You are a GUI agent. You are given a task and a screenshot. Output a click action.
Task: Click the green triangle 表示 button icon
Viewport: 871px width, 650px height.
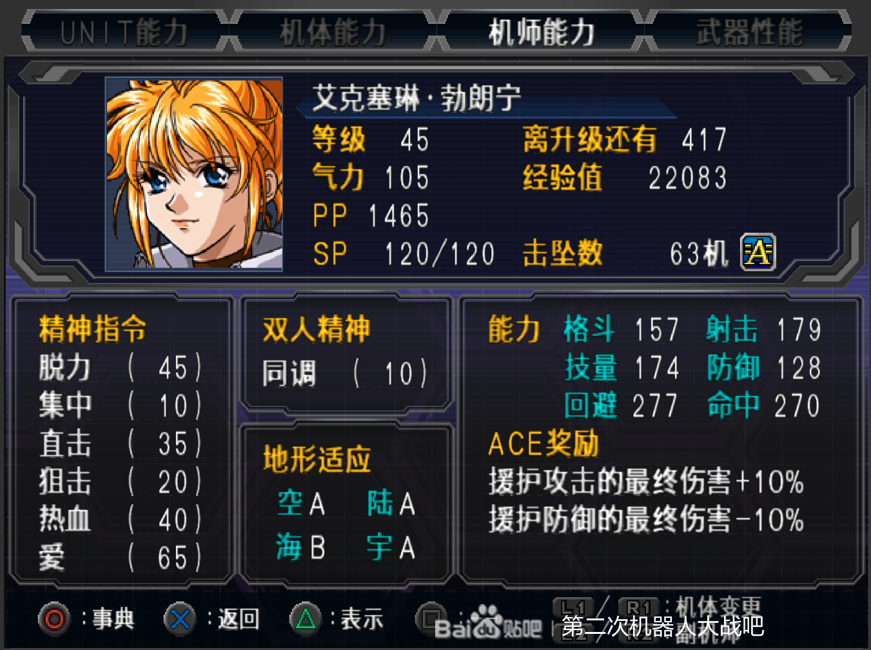point(306,619)
